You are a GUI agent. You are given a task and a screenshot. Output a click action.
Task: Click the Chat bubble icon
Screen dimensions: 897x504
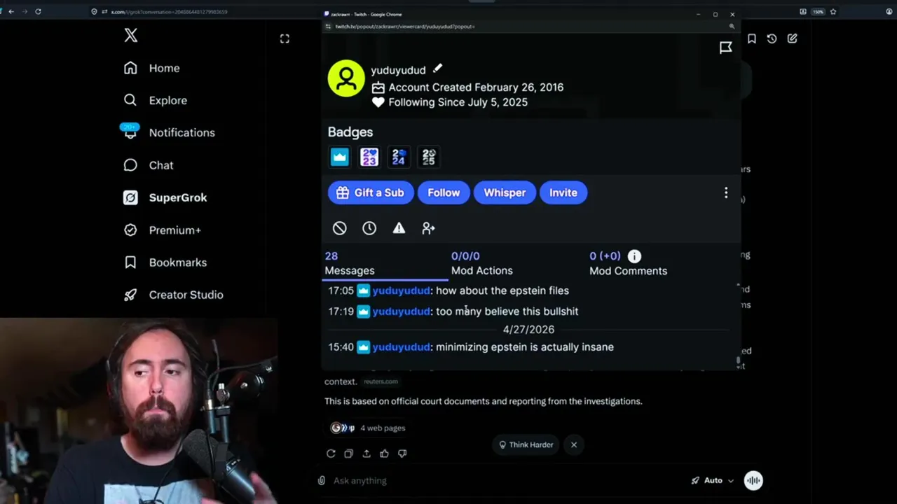pyautogui.click(x=130, y=165)
